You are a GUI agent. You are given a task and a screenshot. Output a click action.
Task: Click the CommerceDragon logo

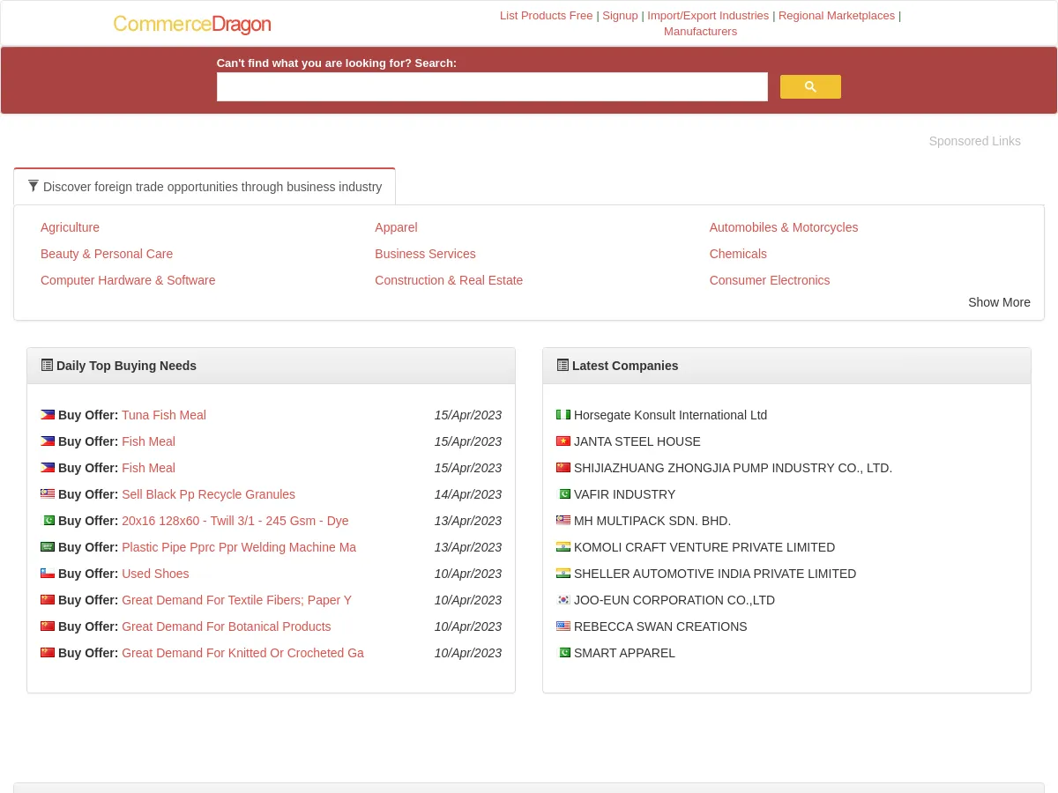pos(192,25)
